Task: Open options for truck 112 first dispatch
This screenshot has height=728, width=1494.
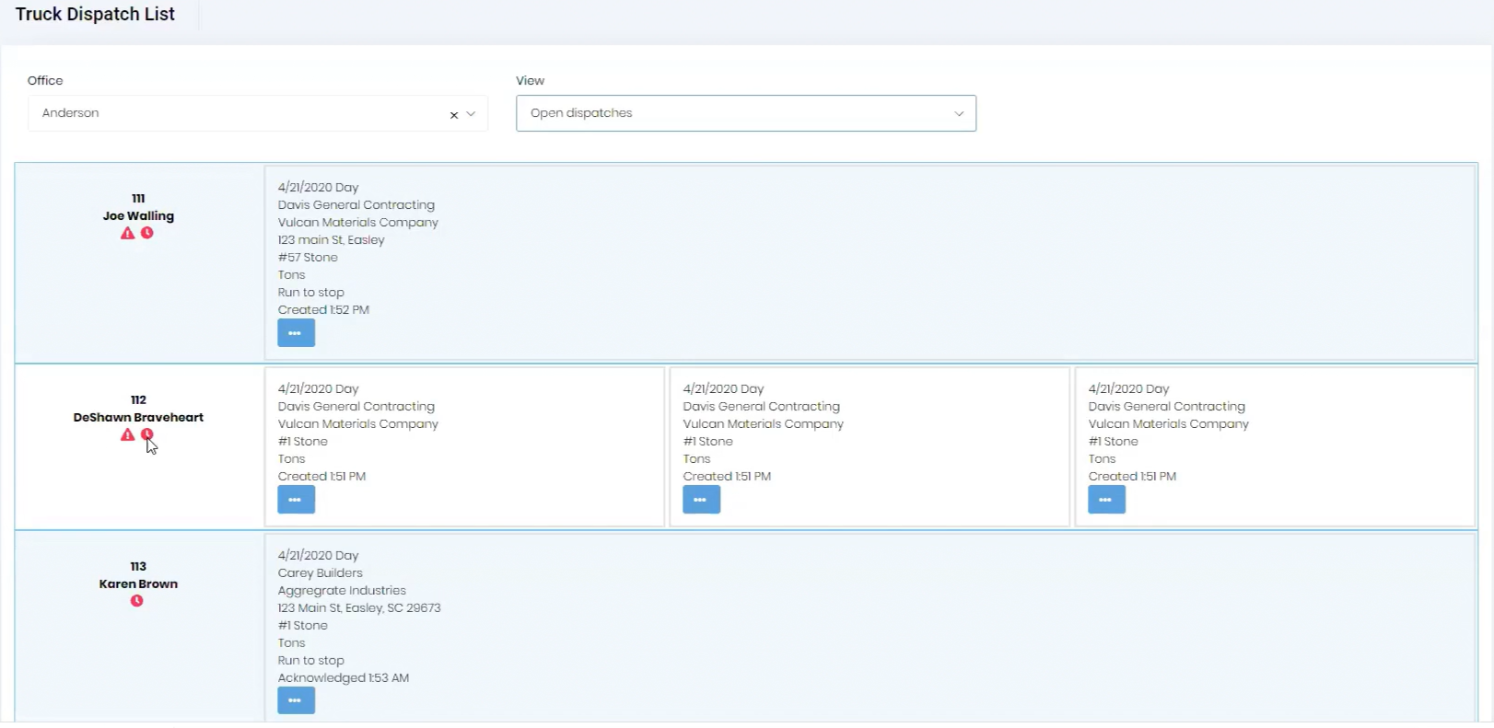Action: click(x=296, y=500)
